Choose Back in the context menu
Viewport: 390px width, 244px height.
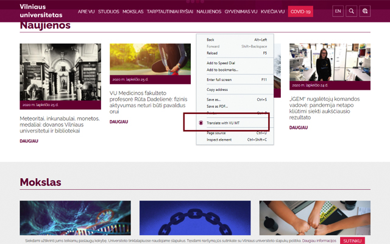(x=235, y=40)
